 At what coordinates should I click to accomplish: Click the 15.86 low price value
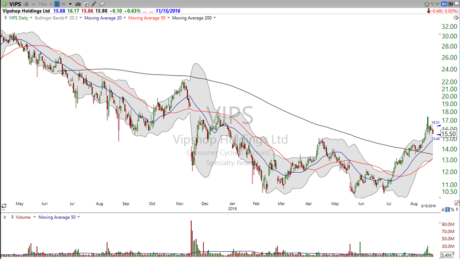(x=87, y=11)
